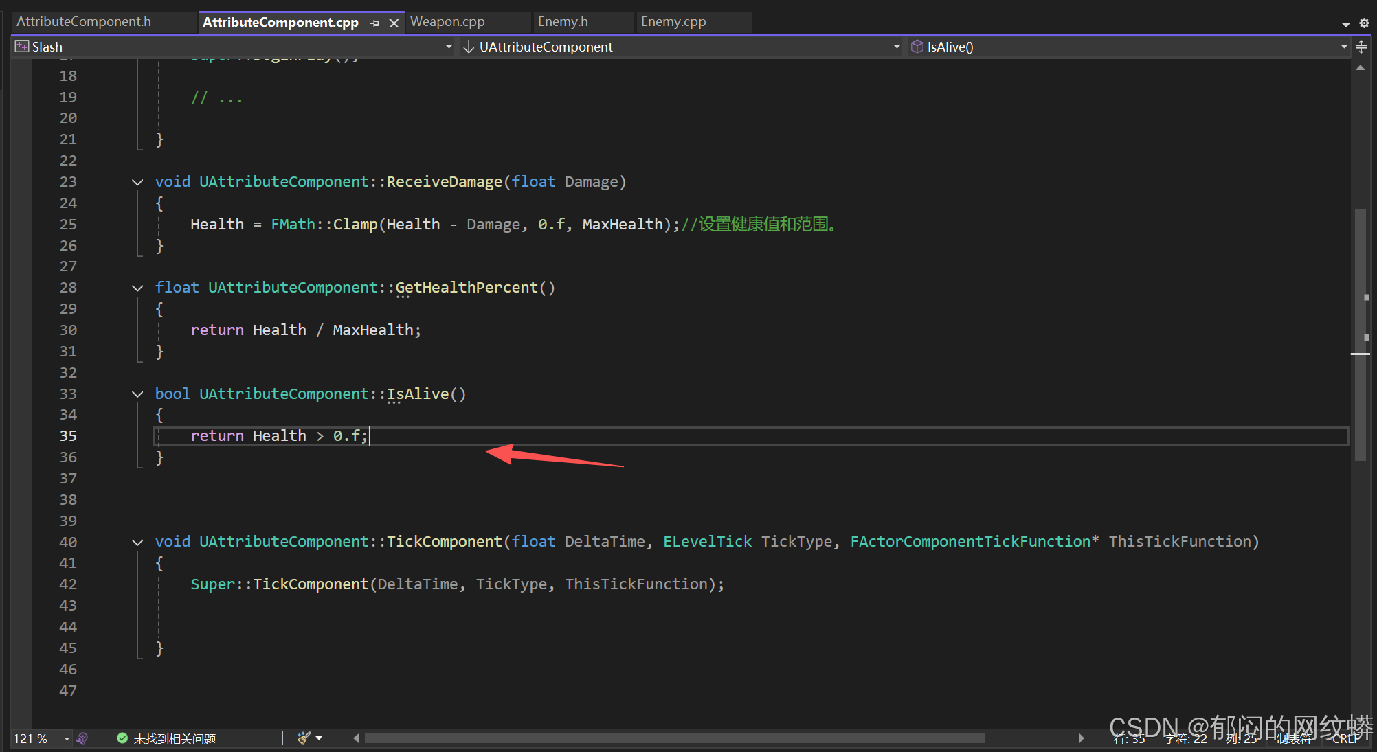
Task: Click the split editor window icon
Action: pyautogui.click(x=1361, y=47)
